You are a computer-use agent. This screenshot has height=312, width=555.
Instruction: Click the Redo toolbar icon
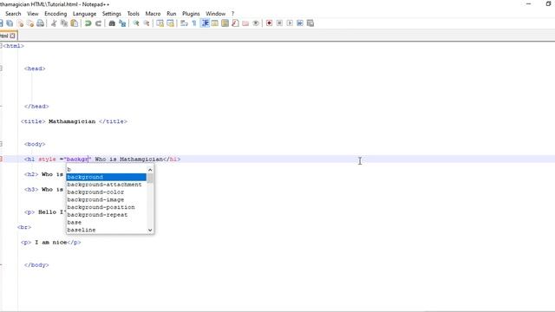click(98, 23)
